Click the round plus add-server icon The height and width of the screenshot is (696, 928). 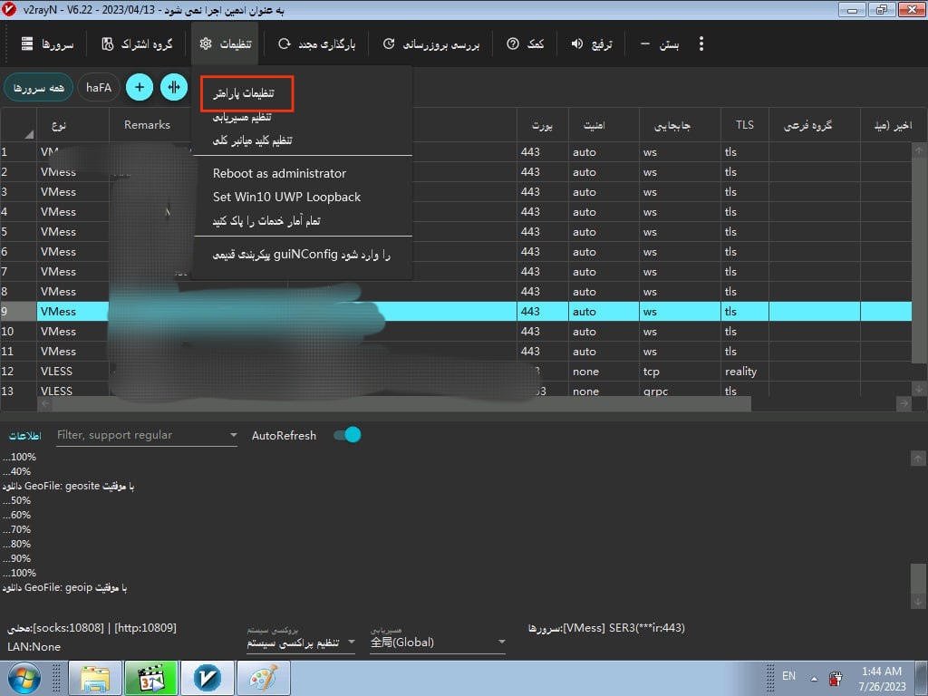[139, 88]
